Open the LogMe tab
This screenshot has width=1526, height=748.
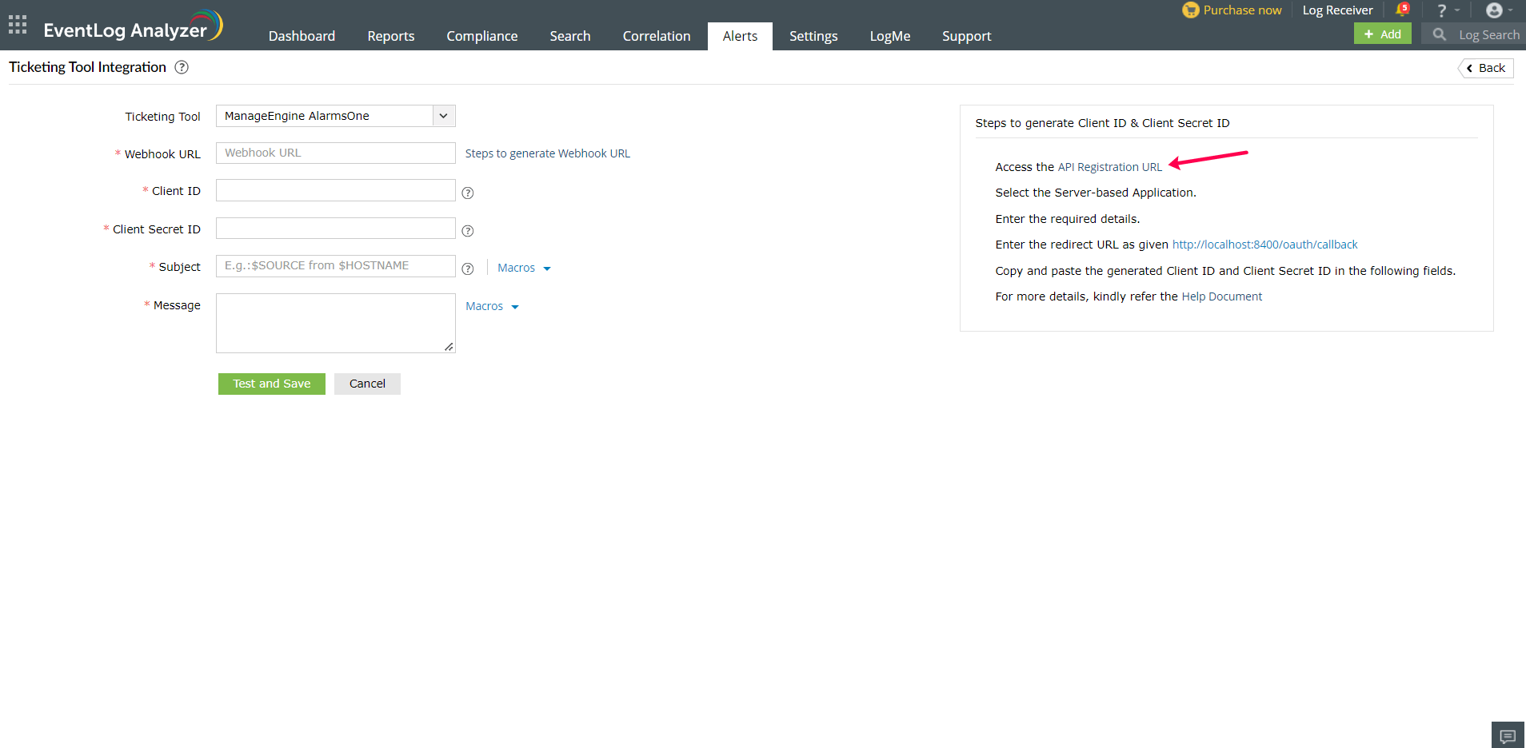(x=890, y=36)
